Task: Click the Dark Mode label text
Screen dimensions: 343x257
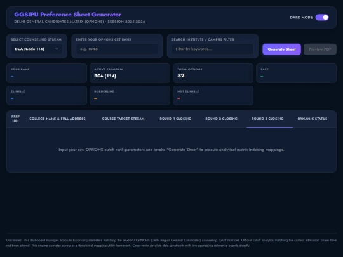Action: click(301, 18)
